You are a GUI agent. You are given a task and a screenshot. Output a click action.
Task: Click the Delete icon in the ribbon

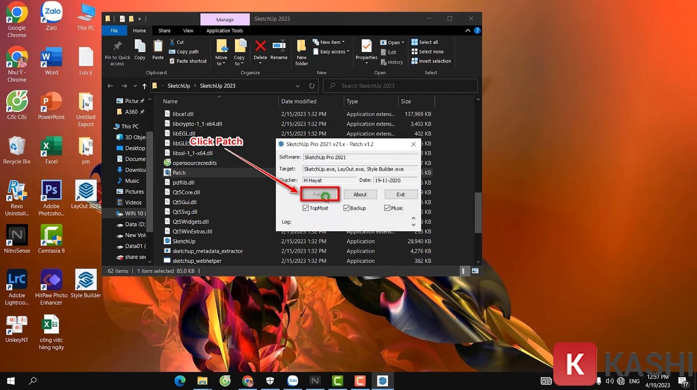pyautogui.click(x=260, y=47)
